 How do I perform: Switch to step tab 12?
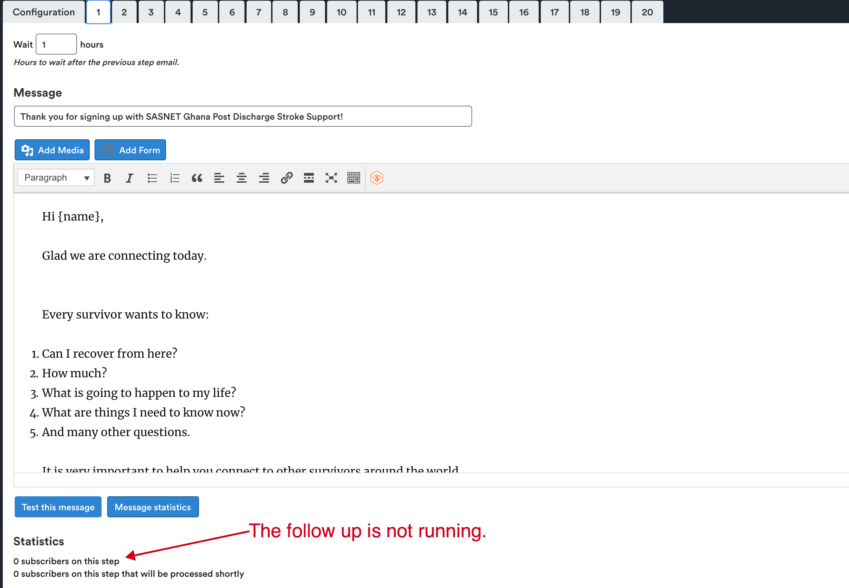pos(401,12)
